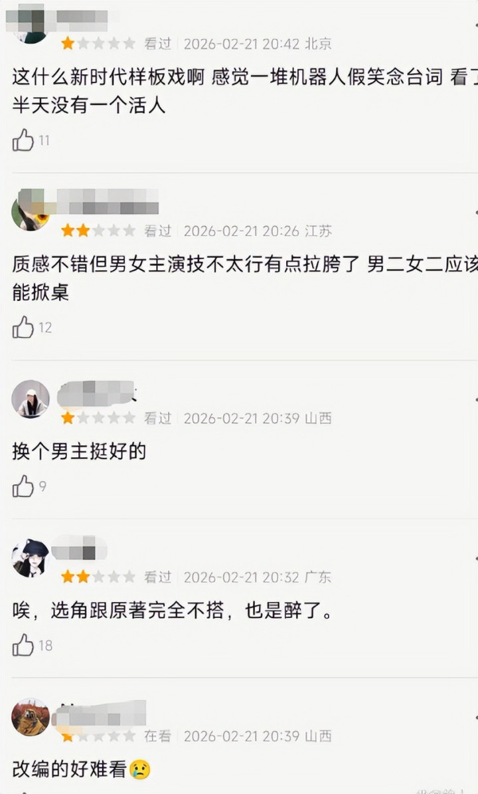The image size is (478, 794).
Task: Like the '换个男主挺好的' comment
Action: (x=23, y=486)
